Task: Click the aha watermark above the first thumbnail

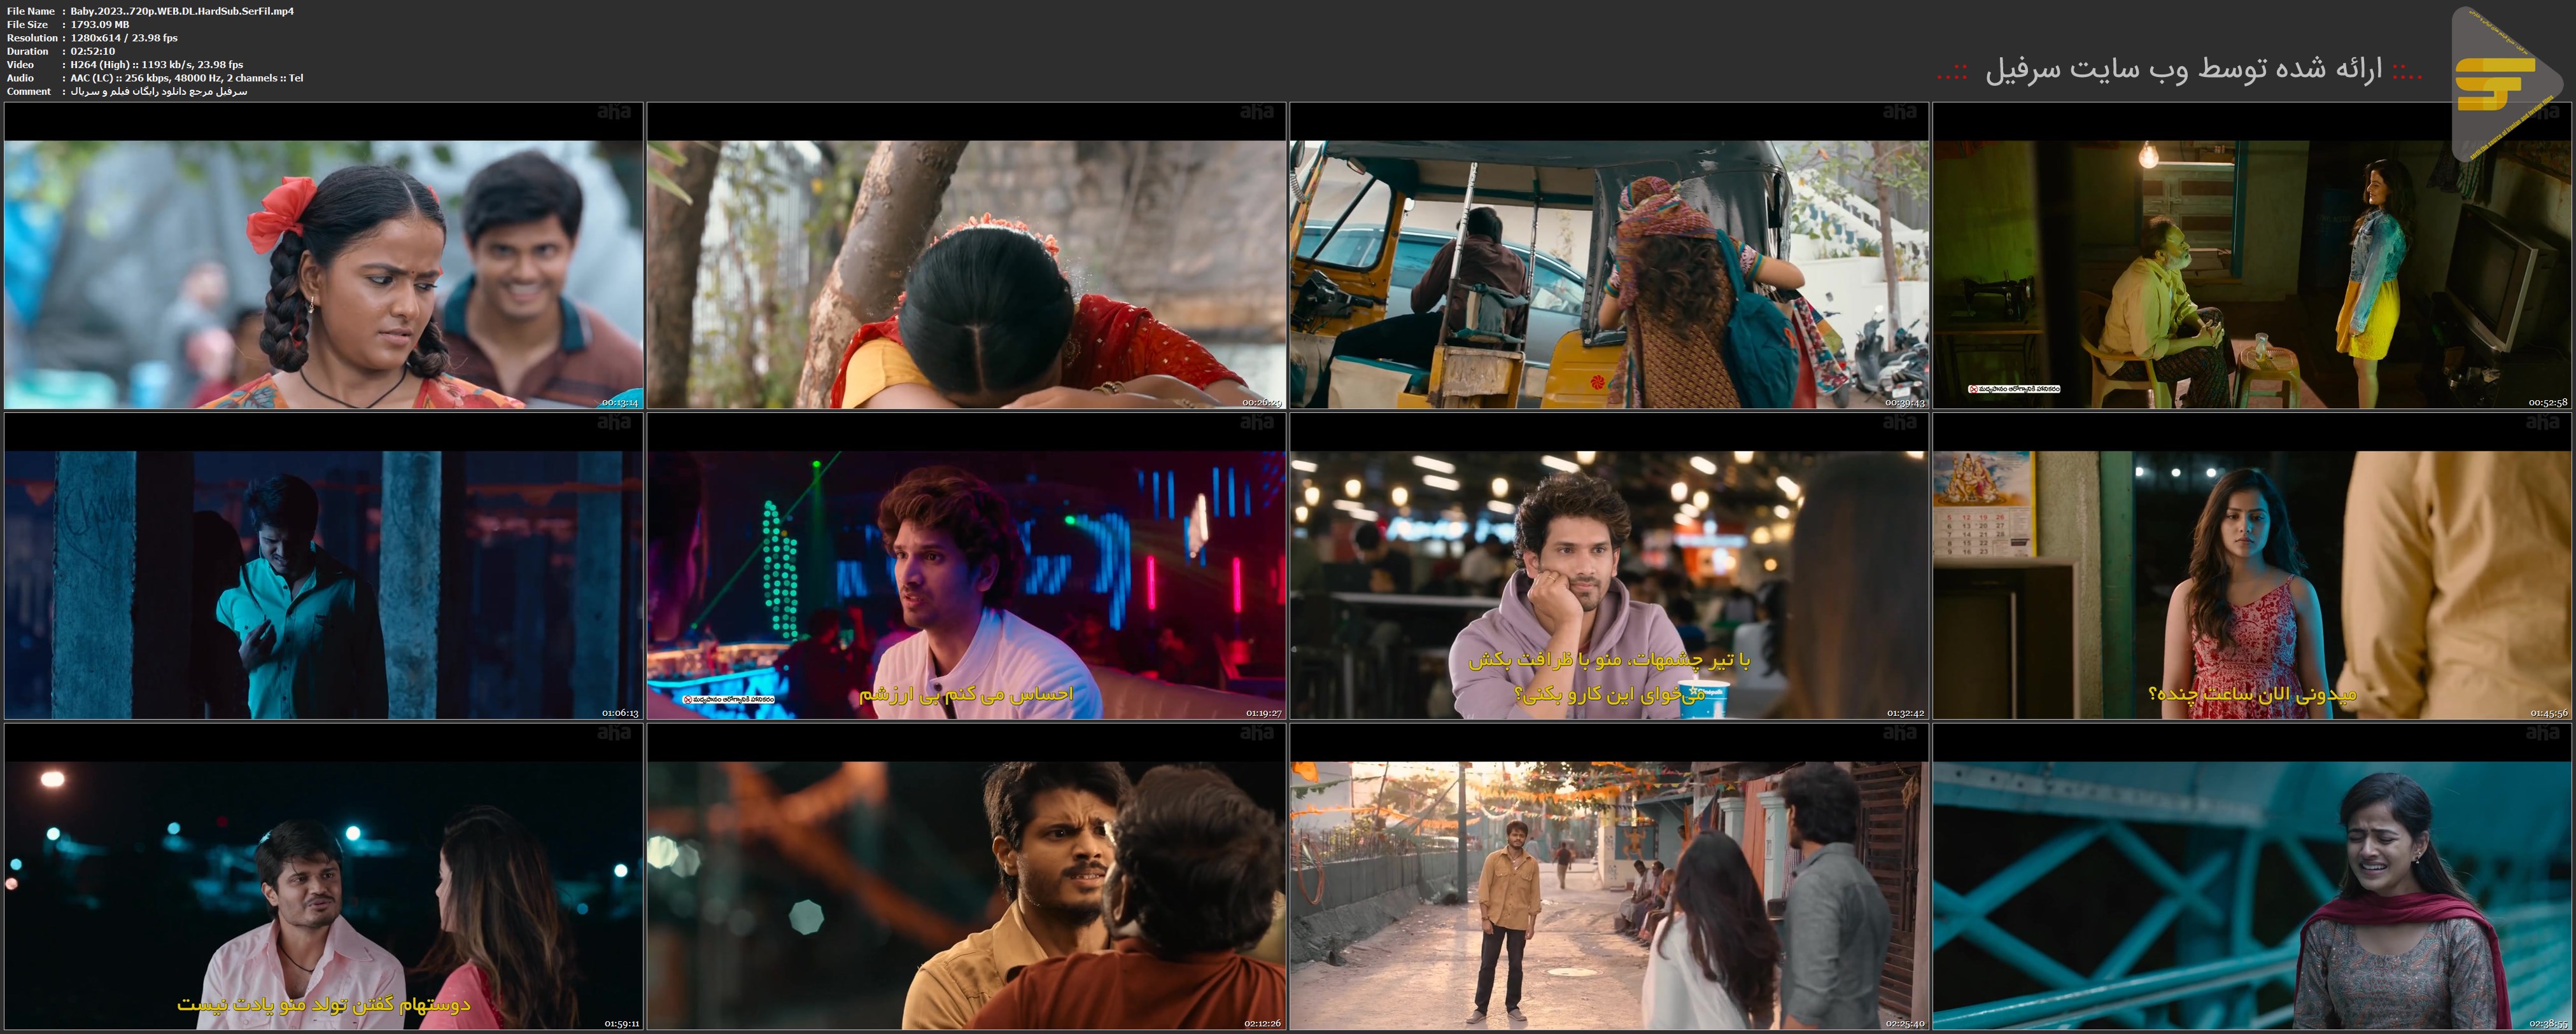Action: (x=614, y=112)
